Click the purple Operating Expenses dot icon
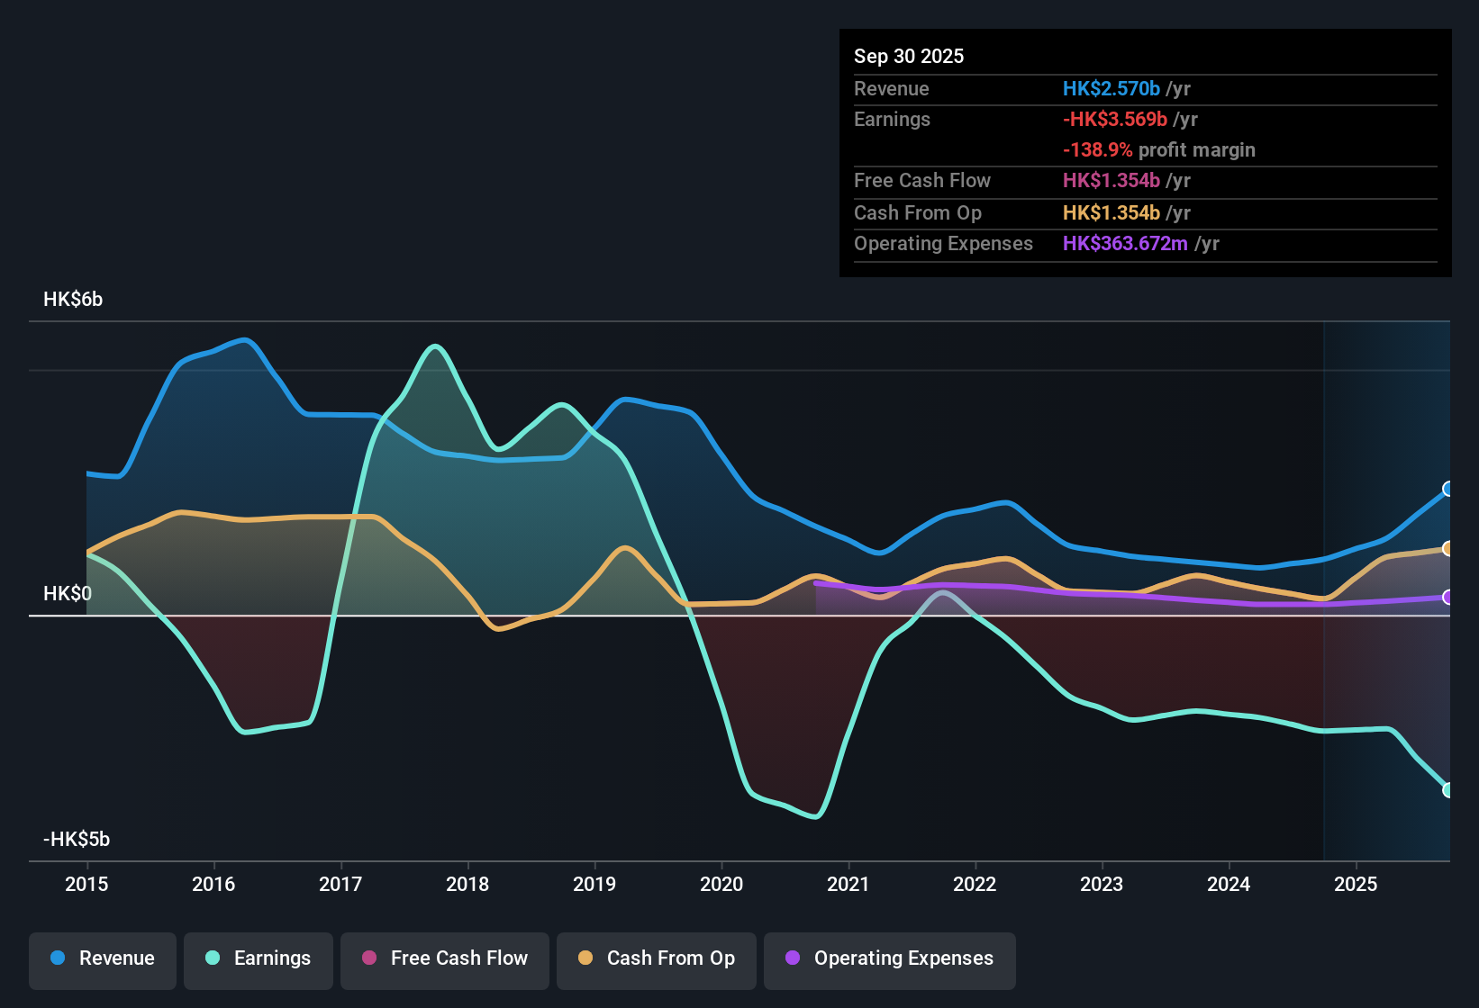This screenshot has width=1479, height=1008. pyautogui.click(x=793, y=959)
